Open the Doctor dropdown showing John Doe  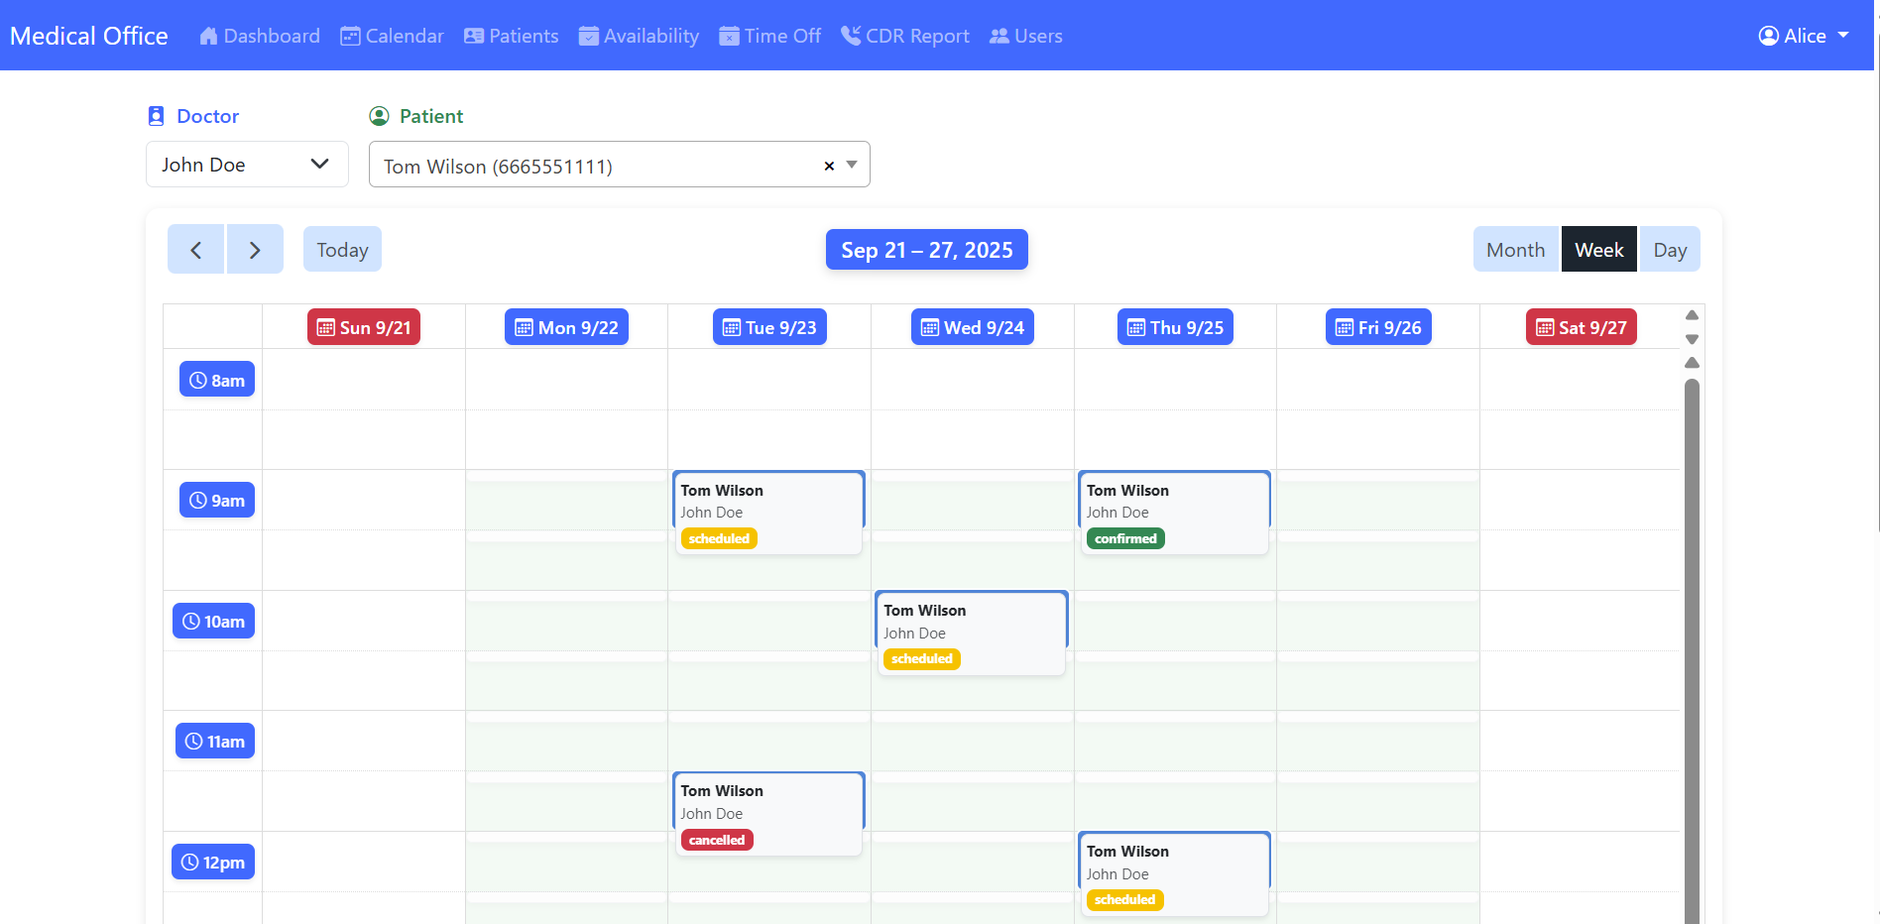coord(247,165)
